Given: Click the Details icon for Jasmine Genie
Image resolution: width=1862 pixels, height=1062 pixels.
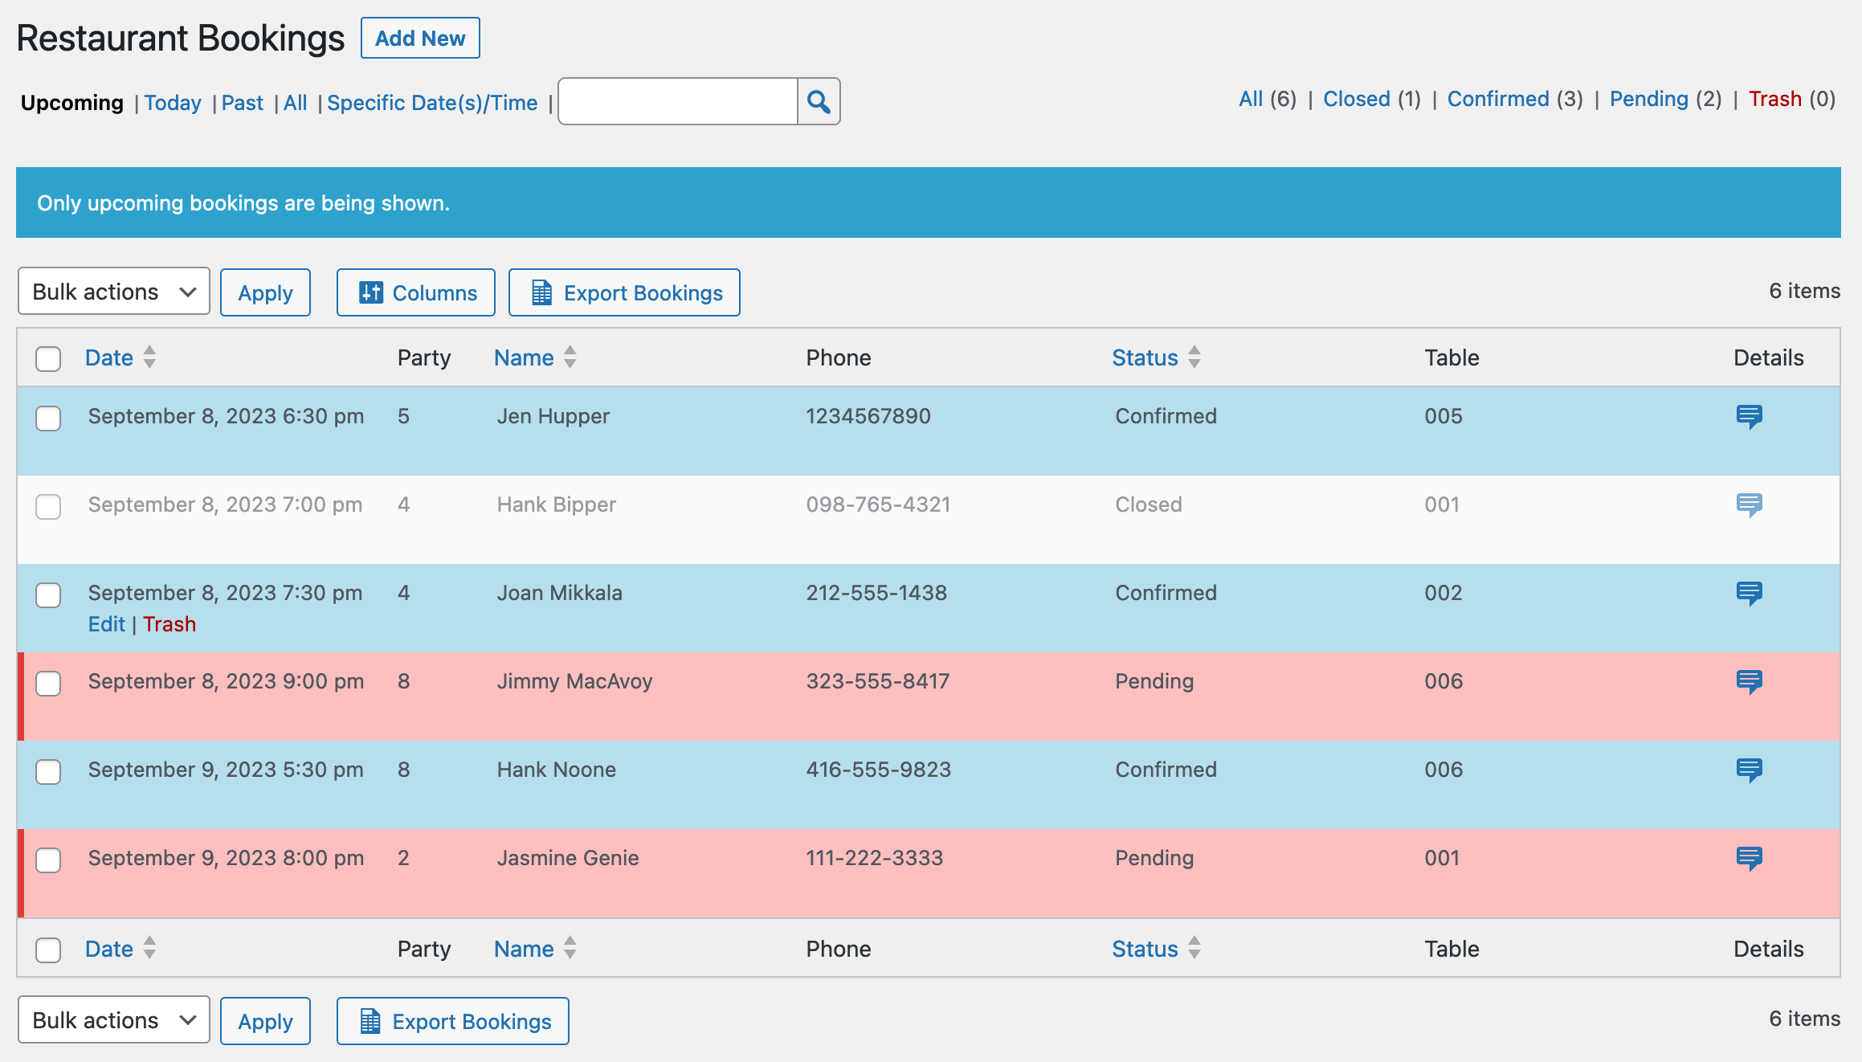Looking at the screenshot, I should 1750,857.
